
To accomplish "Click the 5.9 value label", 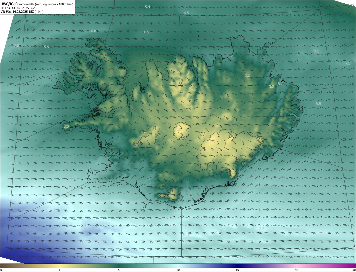I will (46, 47).
